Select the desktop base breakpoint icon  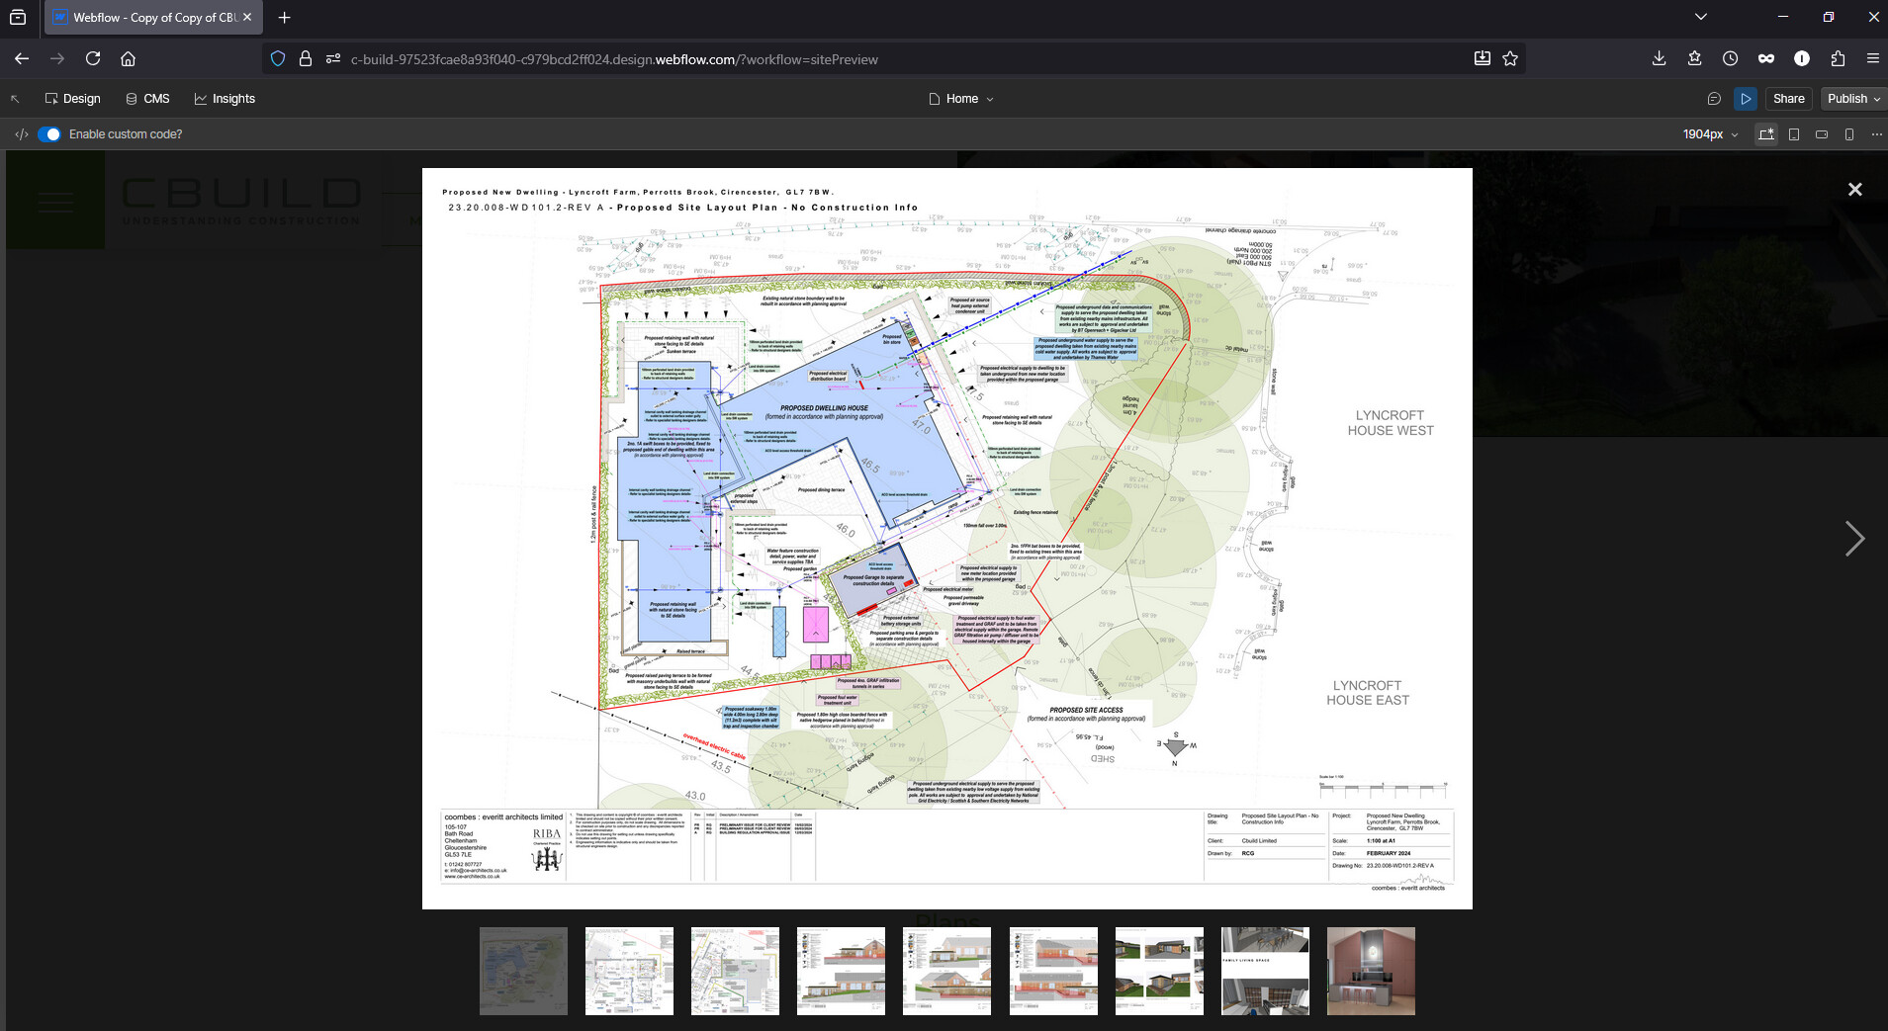pos(1766,134)
